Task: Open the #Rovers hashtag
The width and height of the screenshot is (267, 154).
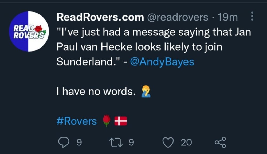Action: (77, 121)
